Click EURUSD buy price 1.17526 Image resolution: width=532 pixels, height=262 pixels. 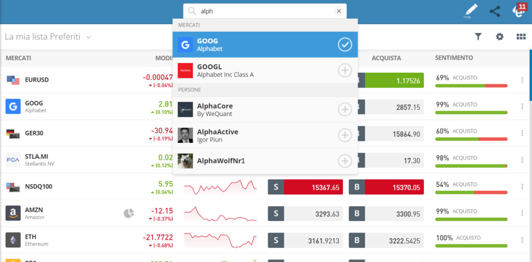[394, 81]
